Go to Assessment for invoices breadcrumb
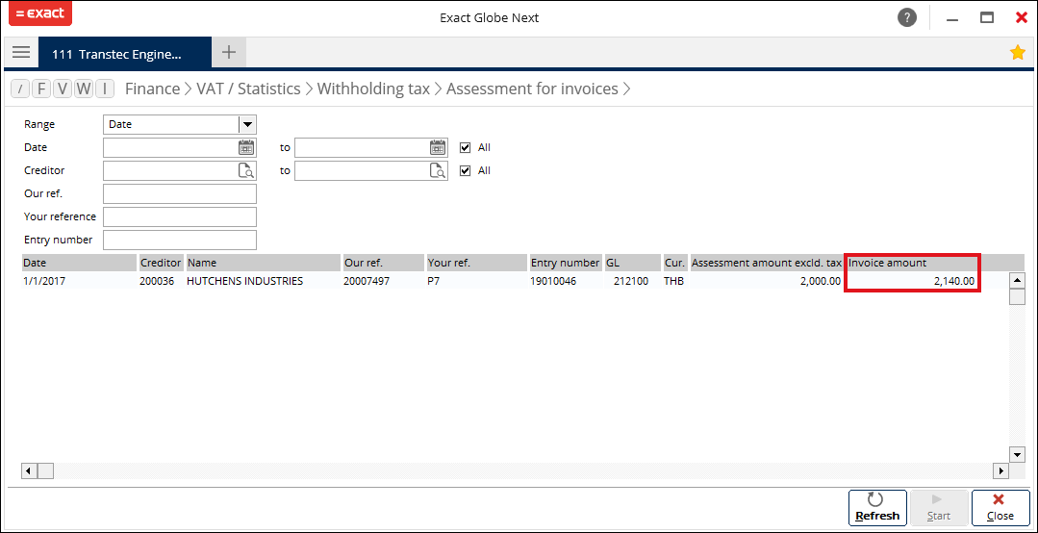This screenshot has width=1038, height=533. coord(532,89)
